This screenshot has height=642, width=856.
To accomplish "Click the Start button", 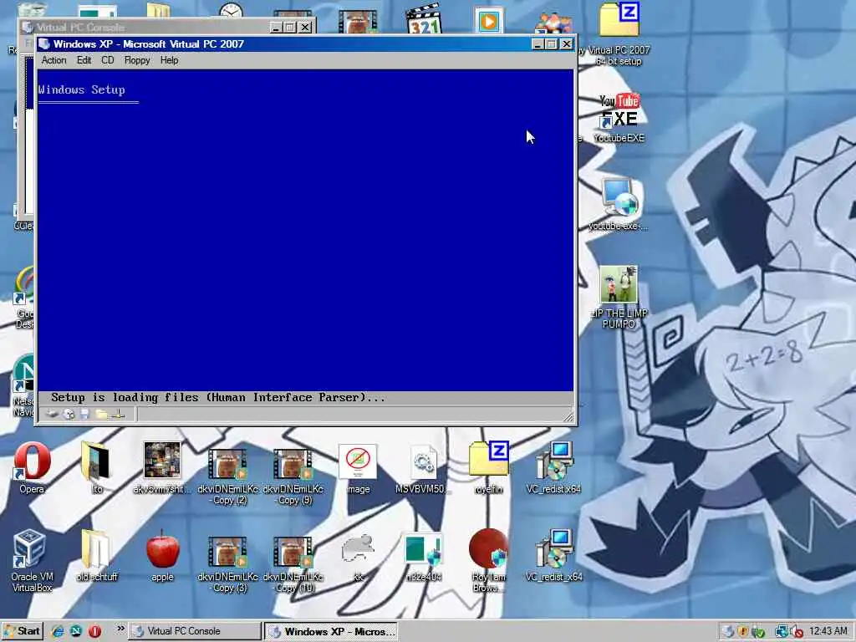I will [22, 632].
